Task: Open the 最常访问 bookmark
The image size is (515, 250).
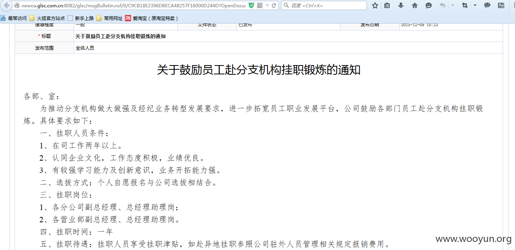Action: (x=14, y=18)
